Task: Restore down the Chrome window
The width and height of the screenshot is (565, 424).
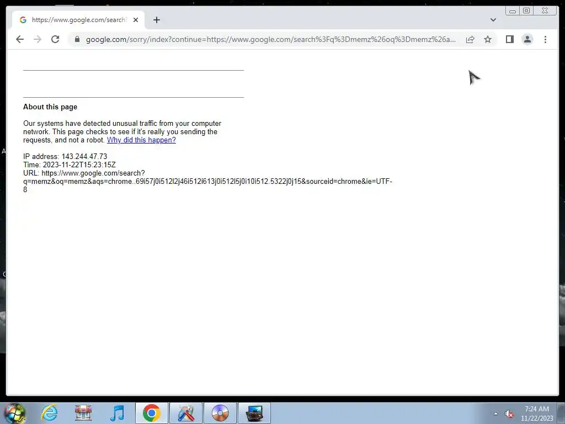Action: [526, 11]
